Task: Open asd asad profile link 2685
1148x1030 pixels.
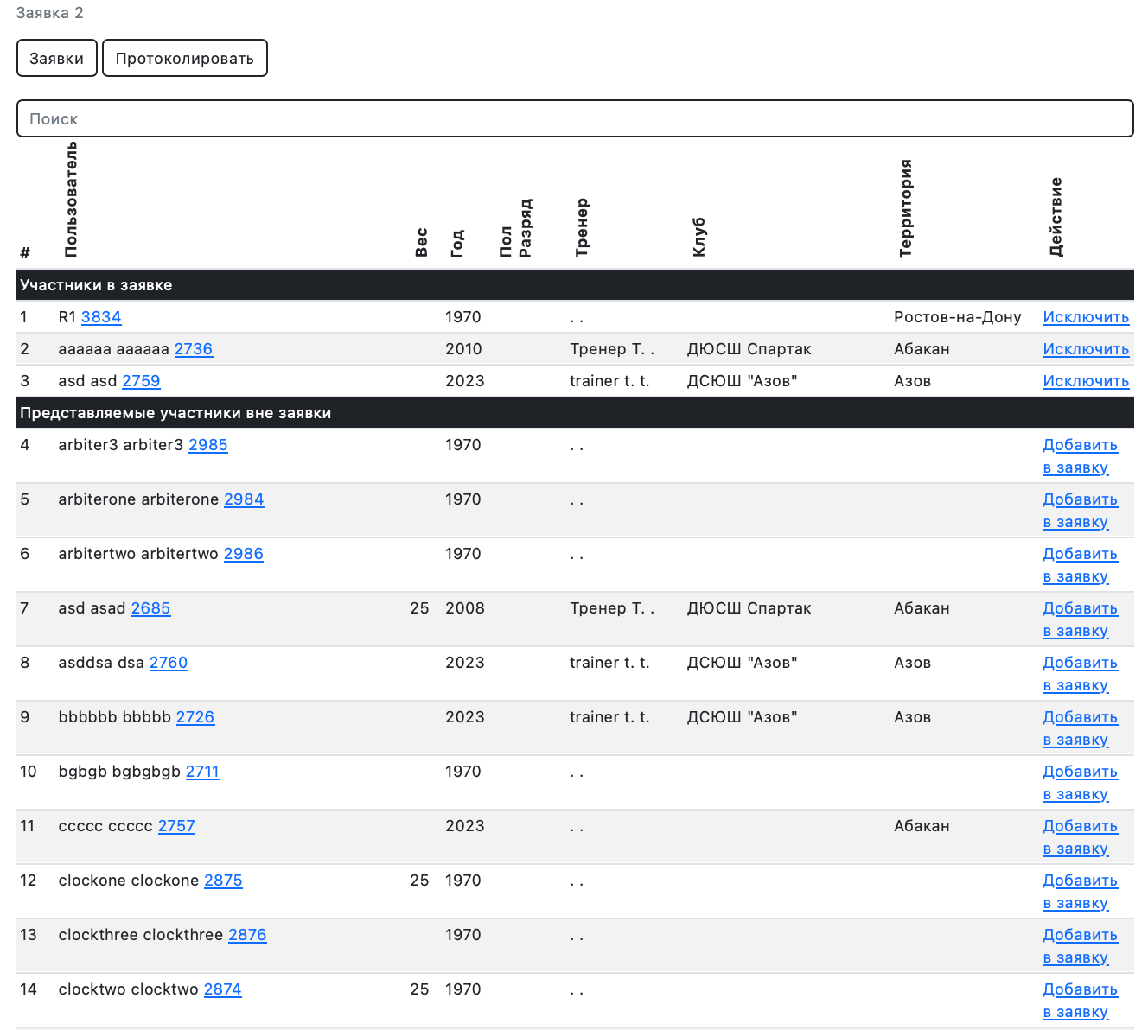Action: [x=151, y=608]
